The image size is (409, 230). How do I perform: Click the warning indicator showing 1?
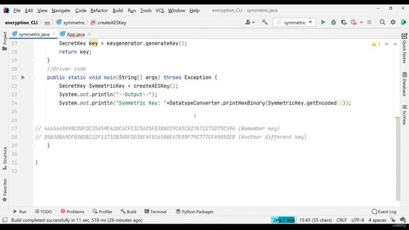376,44
